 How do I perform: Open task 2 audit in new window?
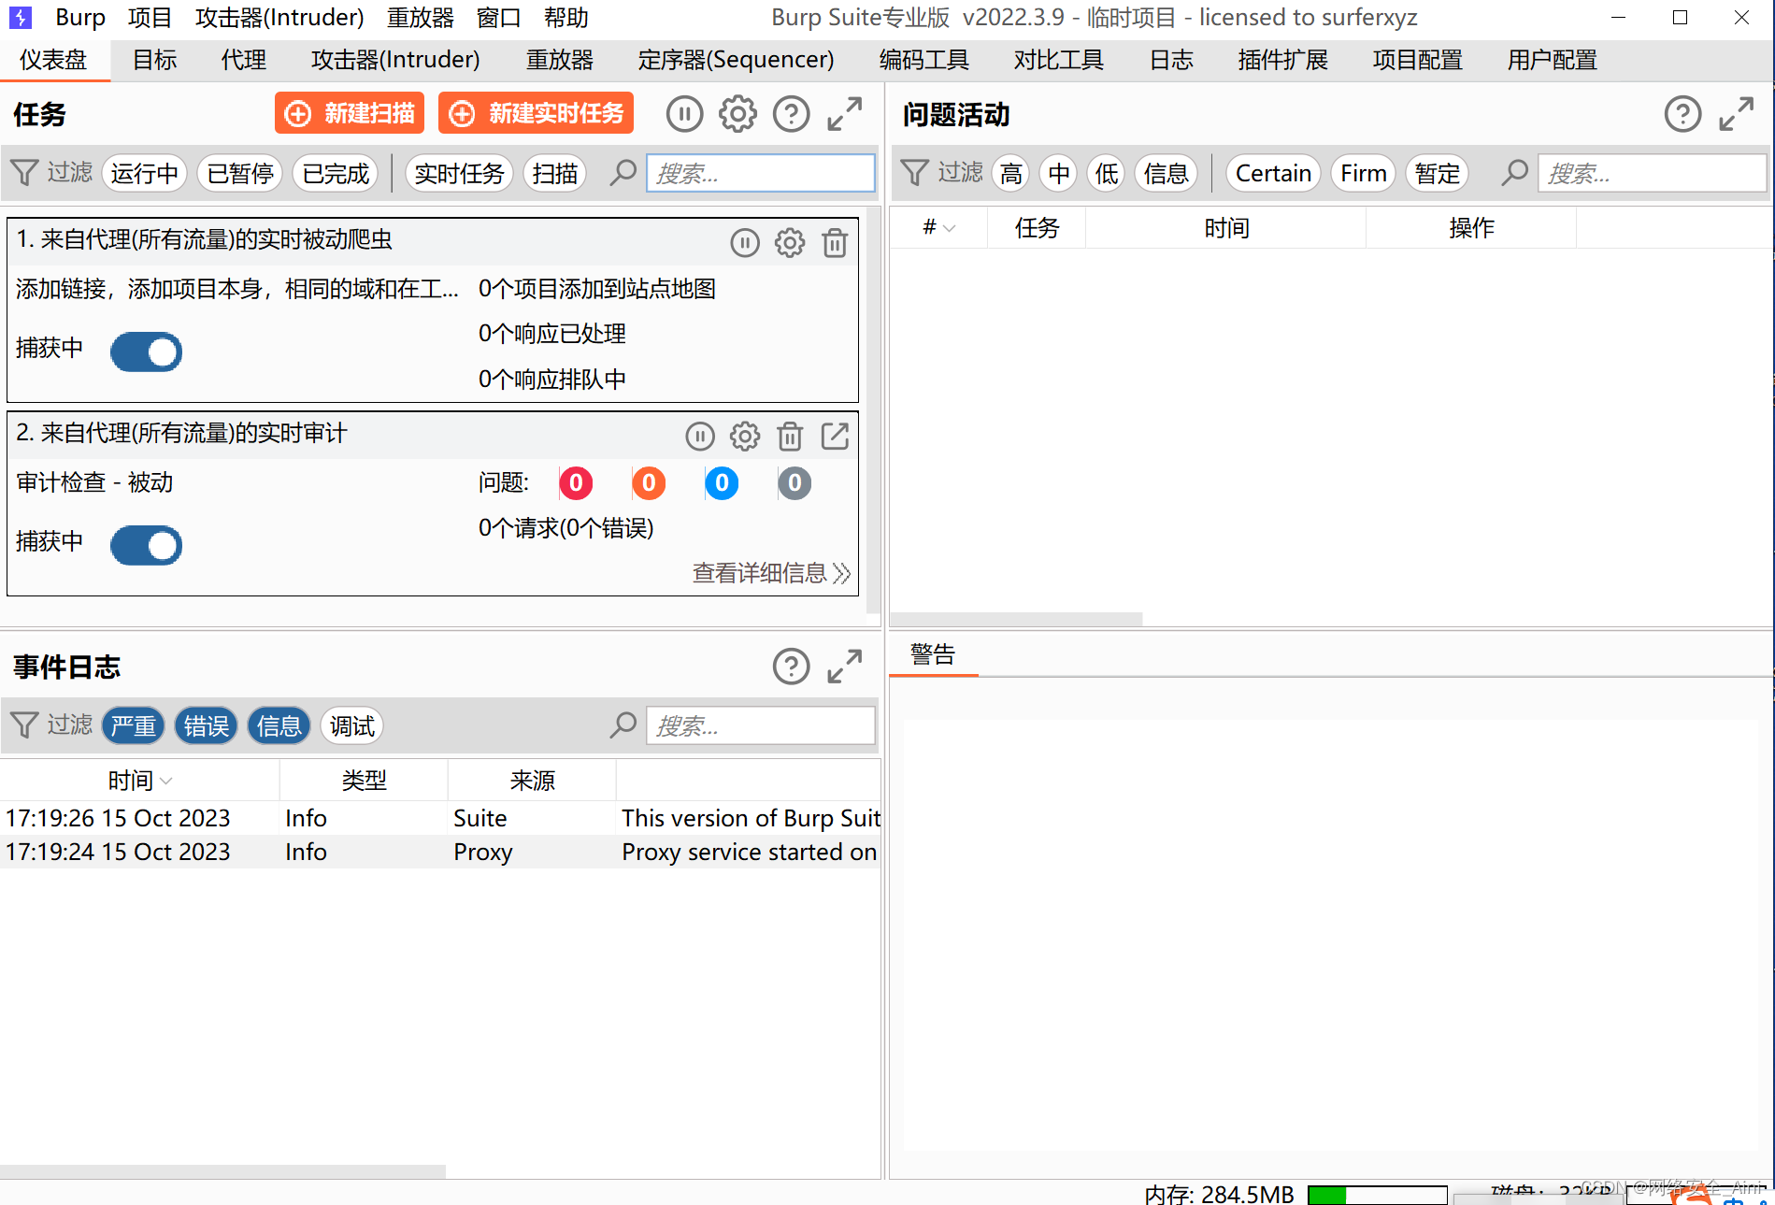(835, 437)
